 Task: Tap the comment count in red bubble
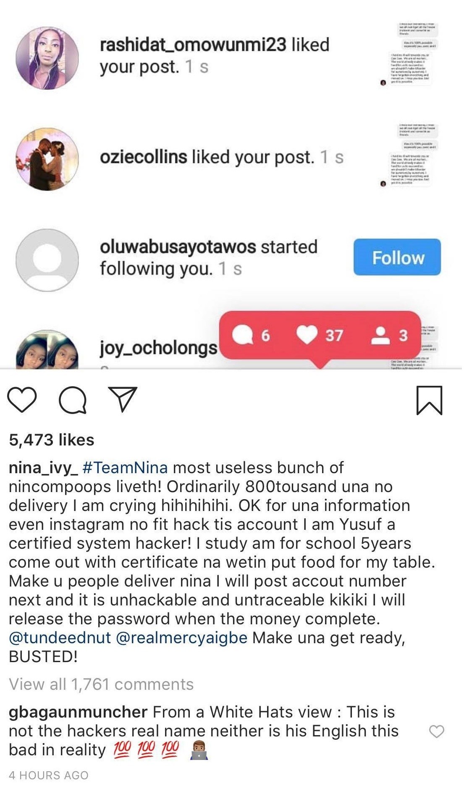(x=251, y=335)
